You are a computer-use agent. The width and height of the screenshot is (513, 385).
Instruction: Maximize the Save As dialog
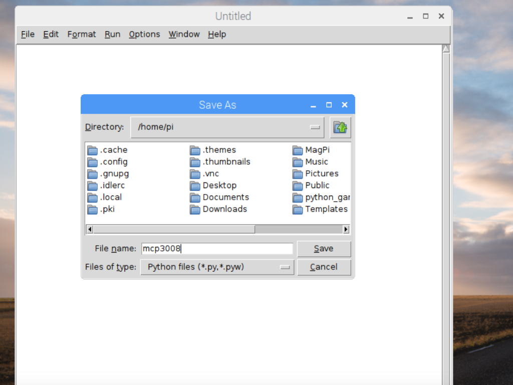click(x=329, y=105)
